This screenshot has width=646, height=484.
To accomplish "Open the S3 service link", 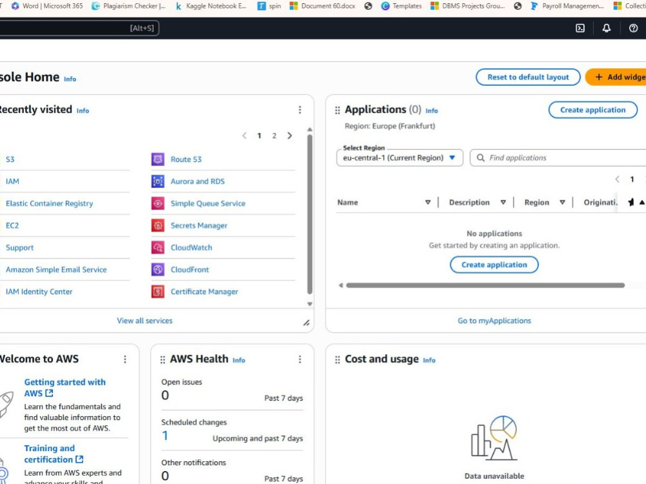I will pos(10,159).
